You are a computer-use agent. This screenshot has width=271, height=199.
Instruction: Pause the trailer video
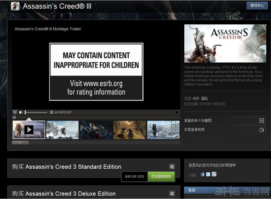pyautogui.click(x=15, y=112)
